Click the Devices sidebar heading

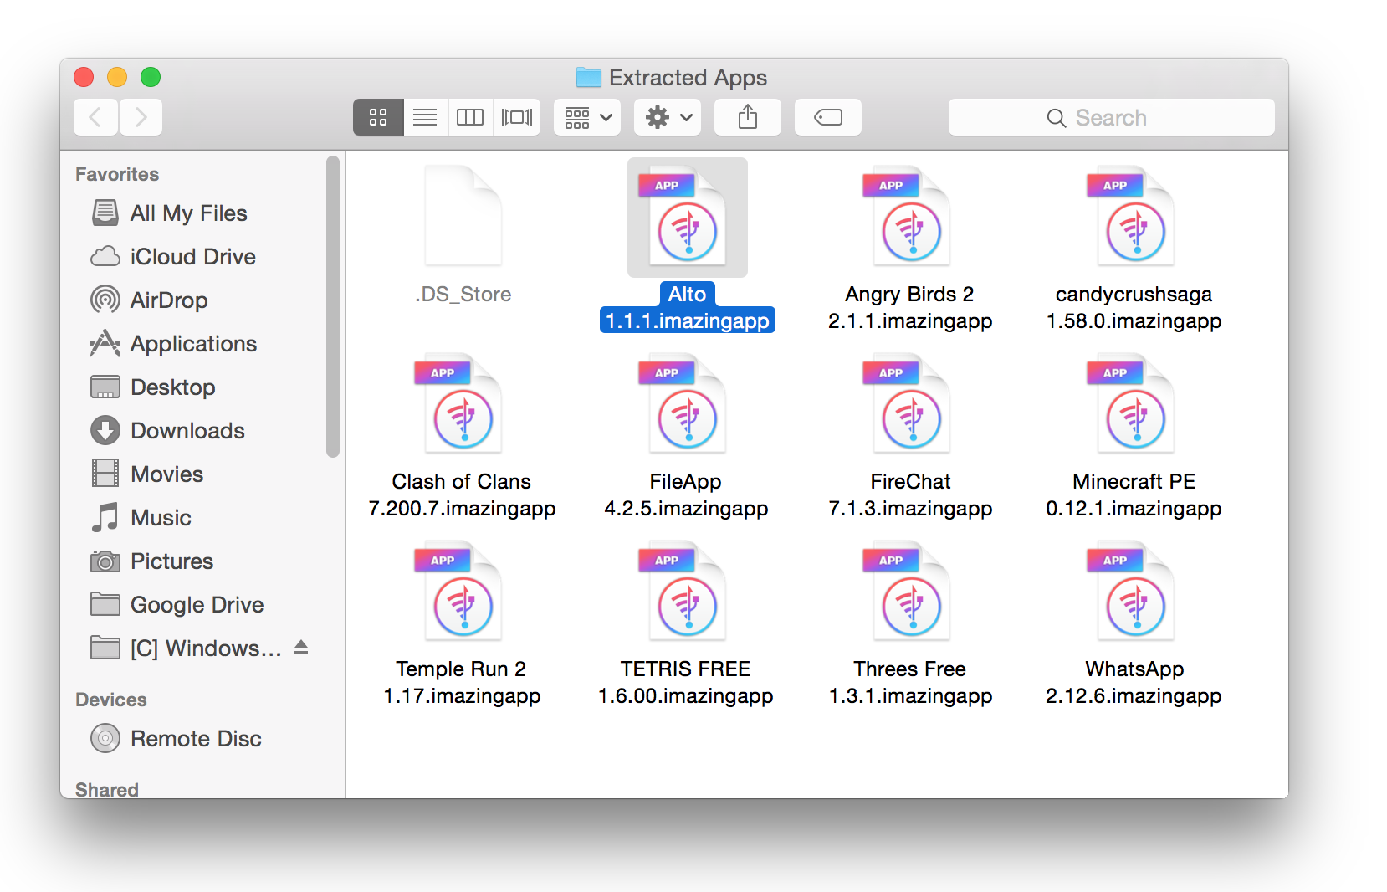point(111,700)
